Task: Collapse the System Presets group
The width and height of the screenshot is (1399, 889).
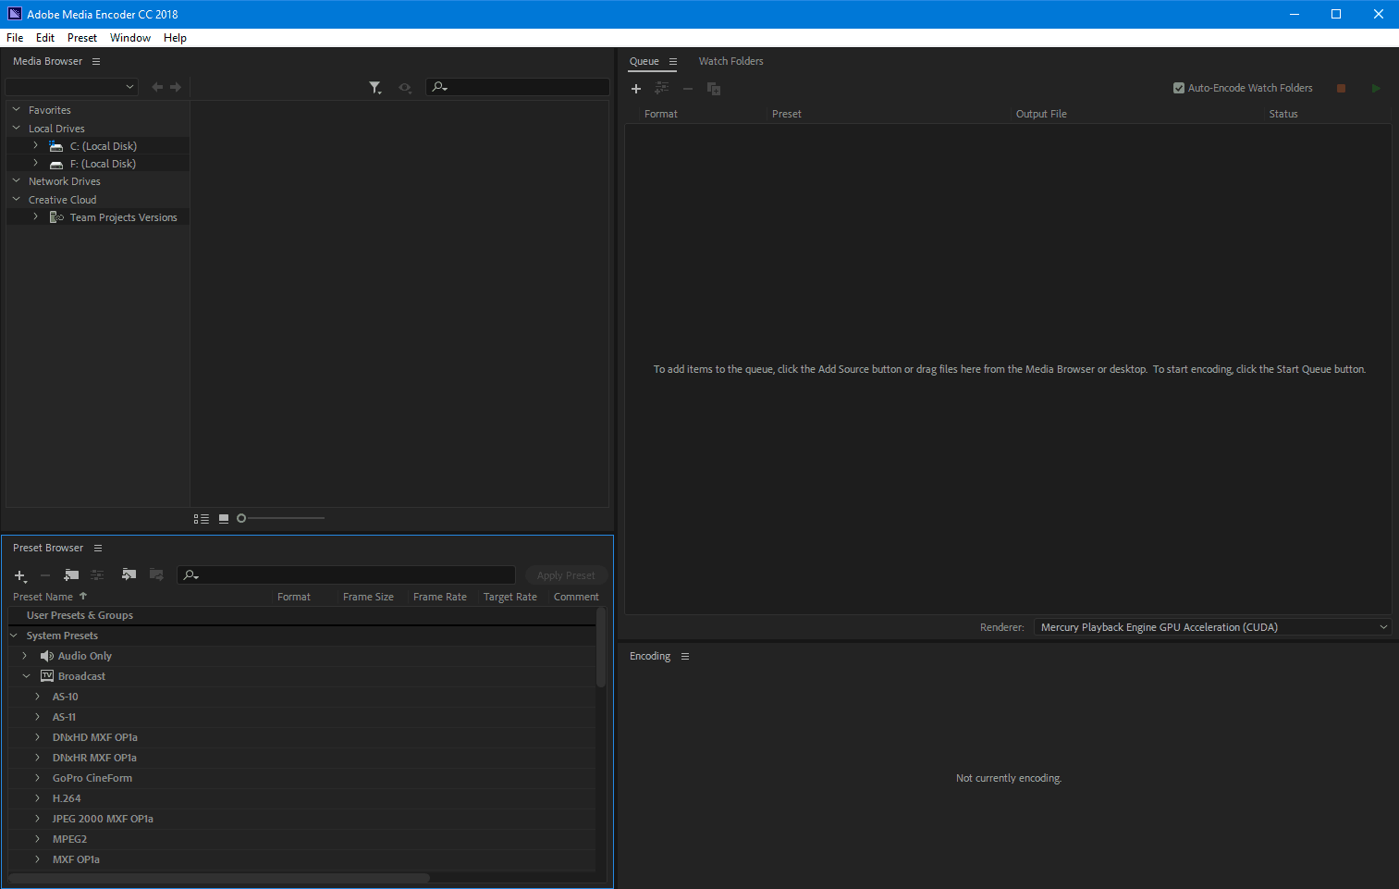Action: pos(14,636)
